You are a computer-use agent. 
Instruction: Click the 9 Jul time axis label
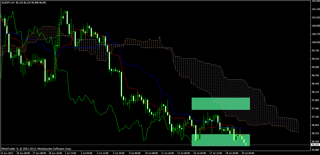coord(135,153)
